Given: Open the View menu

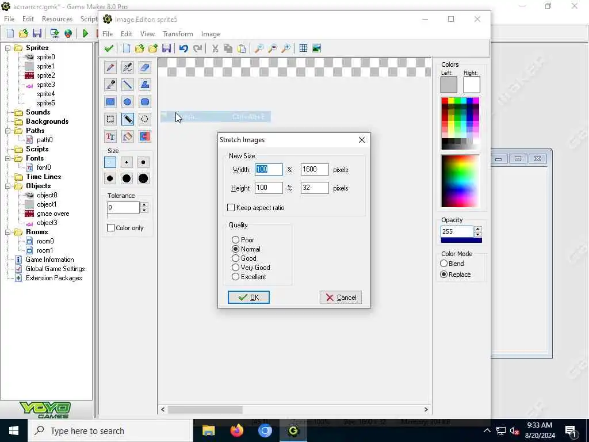Looking at the screenshot, I should coord(148,34).
